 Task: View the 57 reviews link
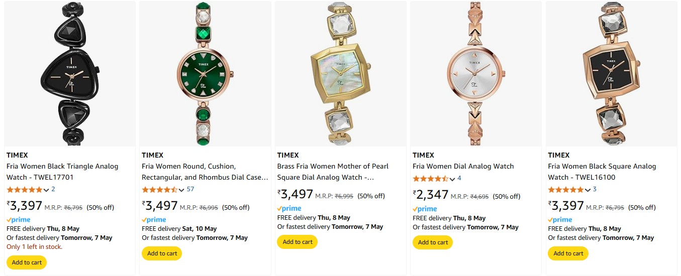coord(190,189)
